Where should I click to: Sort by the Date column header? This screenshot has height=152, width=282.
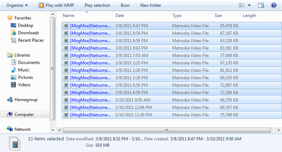coord(120,16)
